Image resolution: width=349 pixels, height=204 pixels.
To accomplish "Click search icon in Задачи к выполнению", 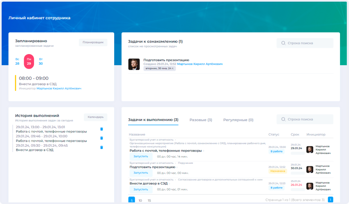I will 283,120.
